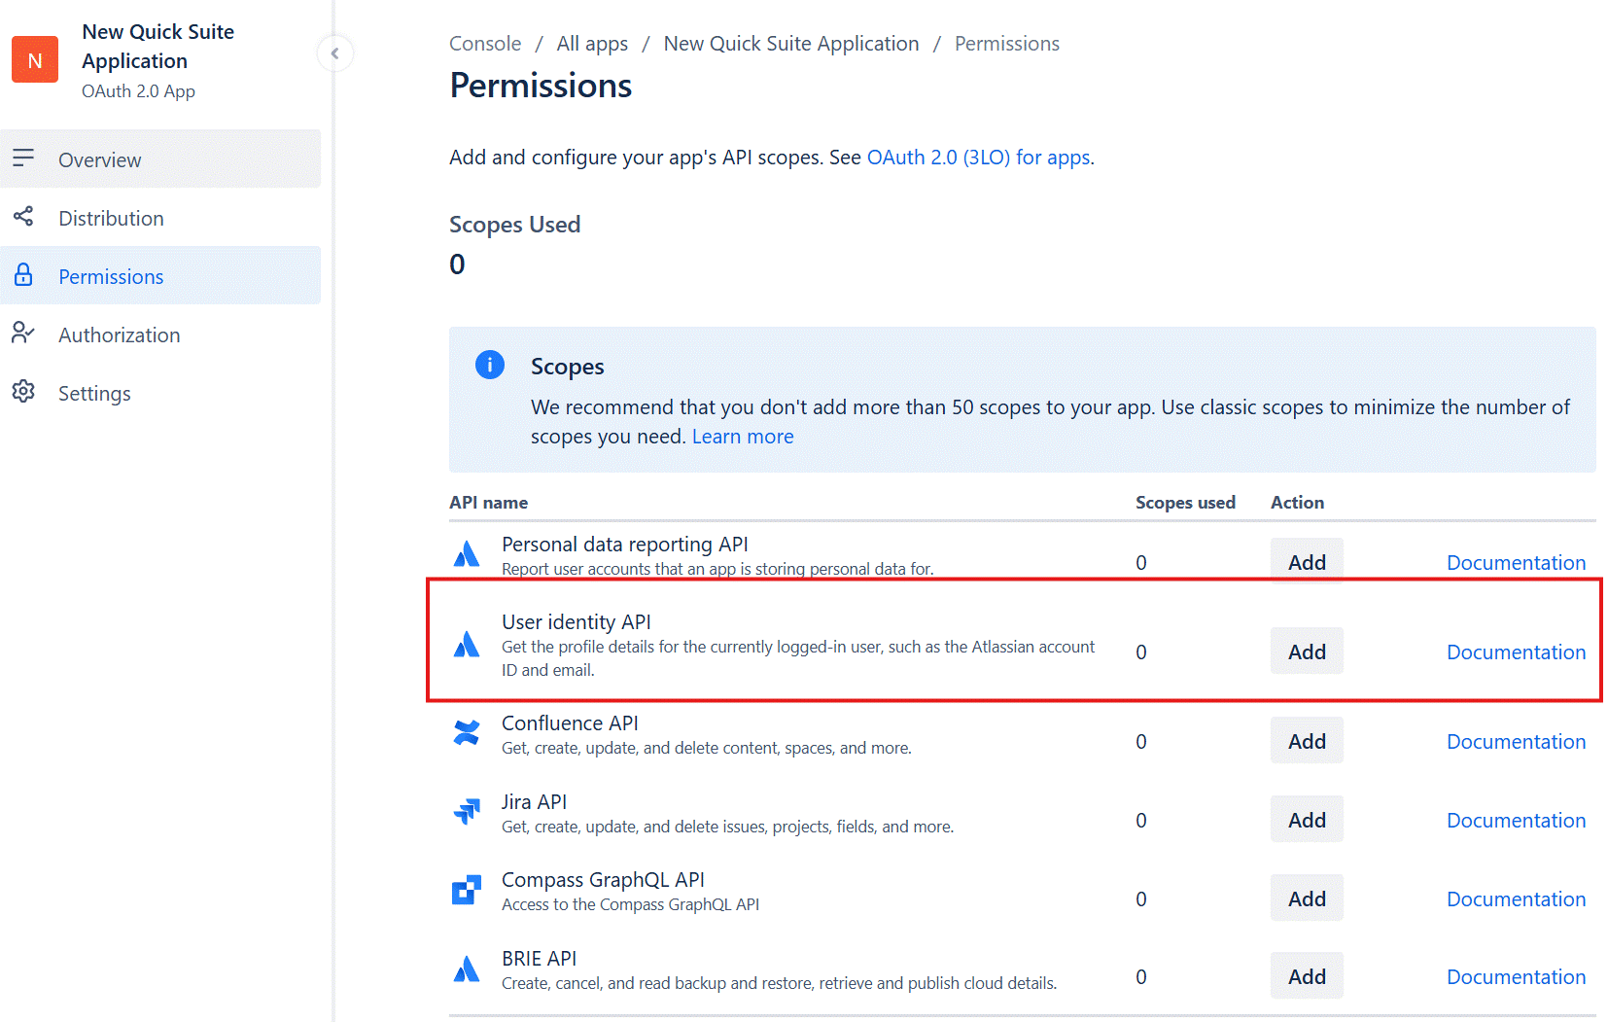Follow the Learn more link
The width and height of the screenshot is (1608, 1022).
(743, 437)
